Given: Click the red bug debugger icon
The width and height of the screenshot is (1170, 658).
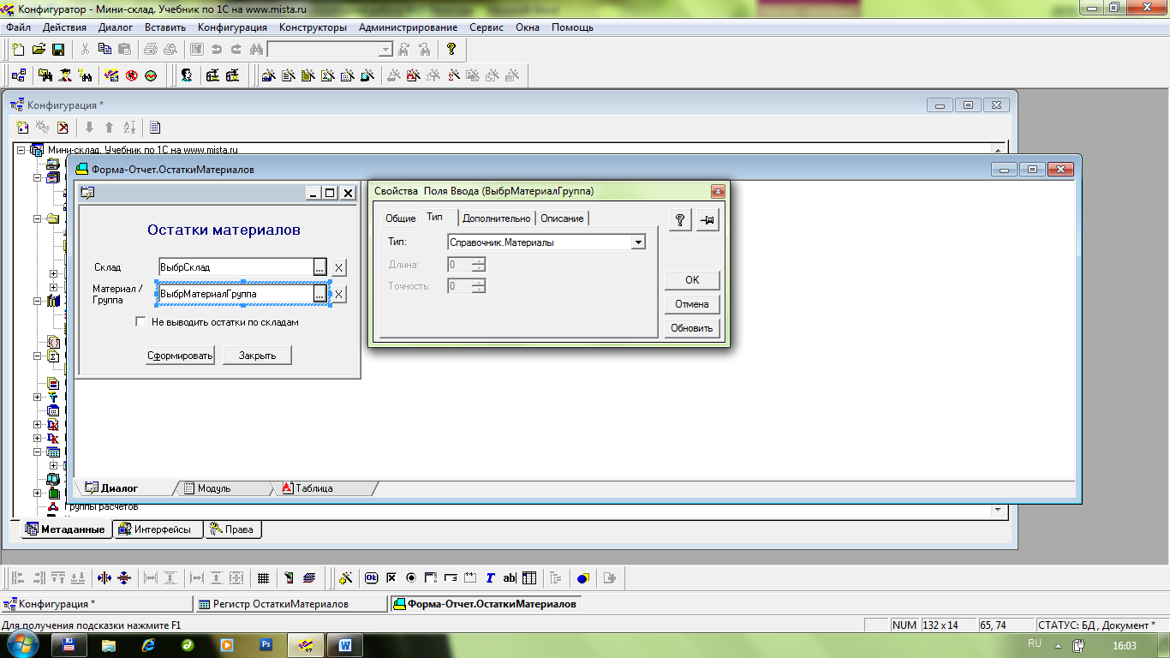Looking at the screenshot, I should click(132, 75).
